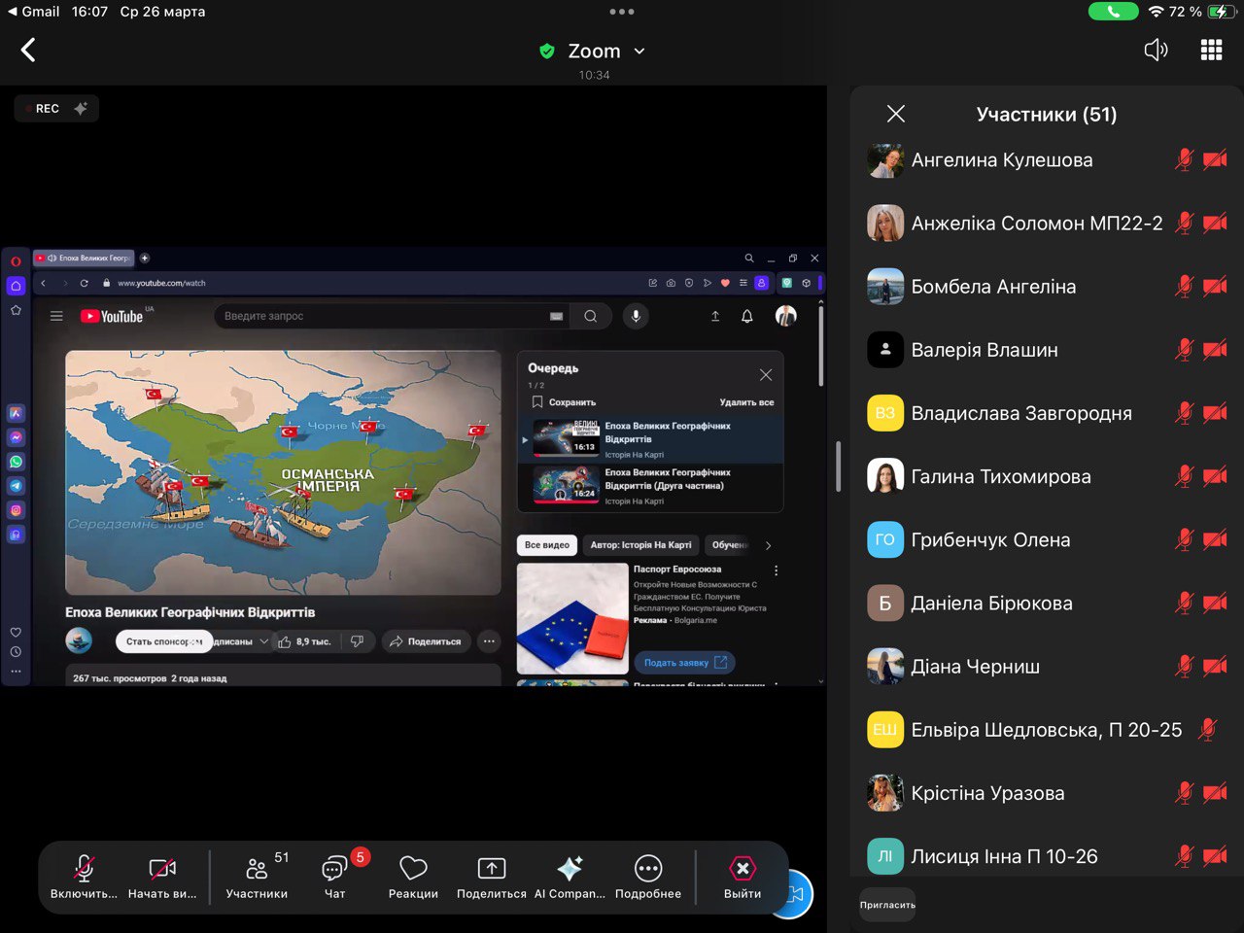The height and width of the screenshot is (933, 1244).
Task: Select the Все видео filter chip
Action: point(547,545)
